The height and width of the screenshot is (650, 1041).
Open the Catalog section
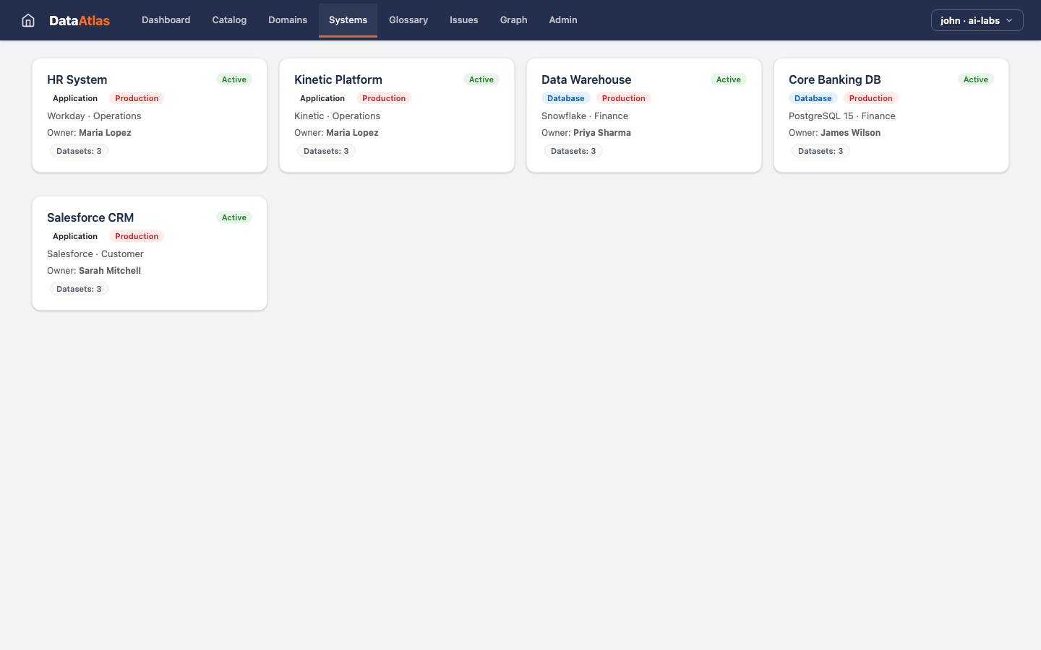229,19
